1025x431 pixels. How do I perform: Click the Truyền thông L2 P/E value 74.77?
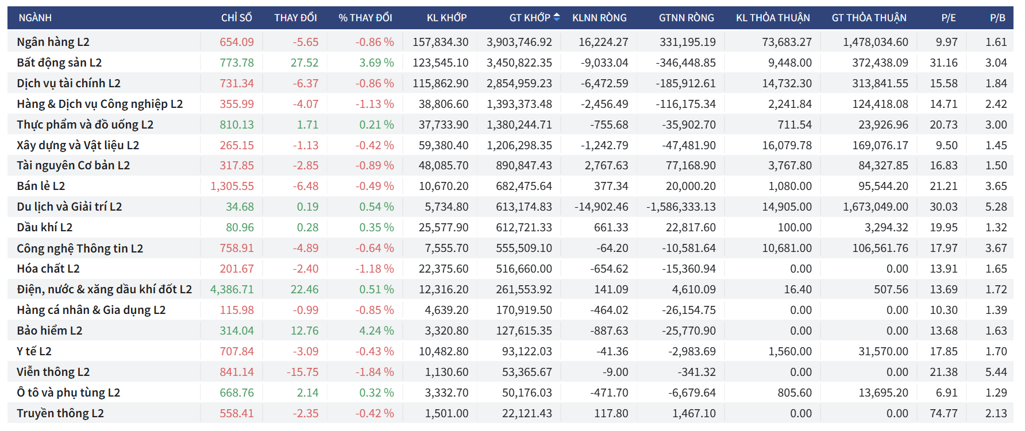943,413
